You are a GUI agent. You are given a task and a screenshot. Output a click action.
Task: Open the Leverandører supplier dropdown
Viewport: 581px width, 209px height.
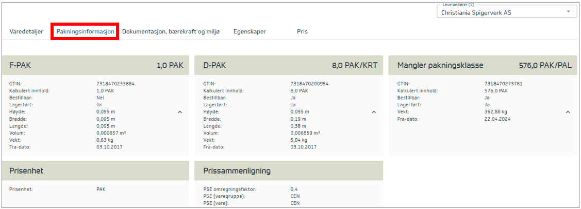point(506,12)
